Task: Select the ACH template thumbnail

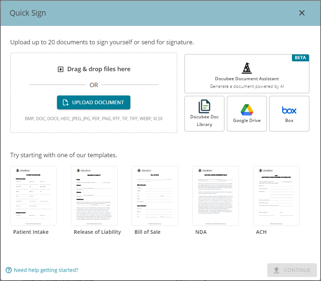Action: 276,196
